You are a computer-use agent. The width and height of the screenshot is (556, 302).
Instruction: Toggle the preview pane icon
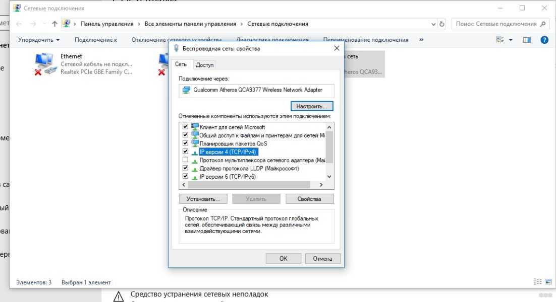point(527,40)
